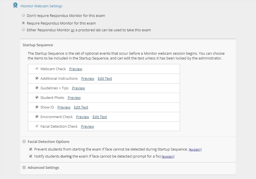Click the Advanced Settings heading text
This screenshot has height=179, width=256.
43,167
